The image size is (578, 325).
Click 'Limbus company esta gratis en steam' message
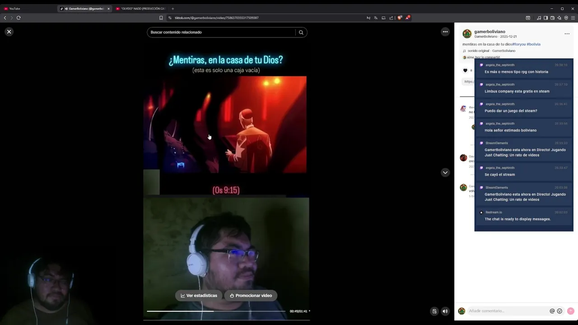tap(517, 91)
